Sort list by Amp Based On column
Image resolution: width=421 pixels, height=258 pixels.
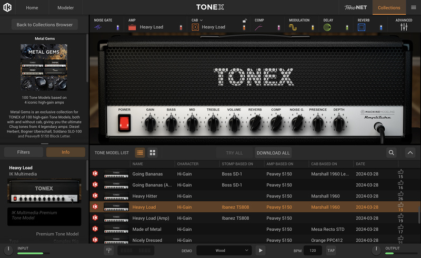(280, 164)
